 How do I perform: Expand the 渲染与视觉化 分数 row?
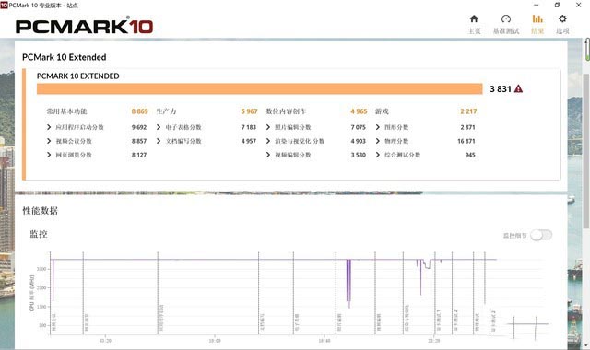[x=268, y=141]
